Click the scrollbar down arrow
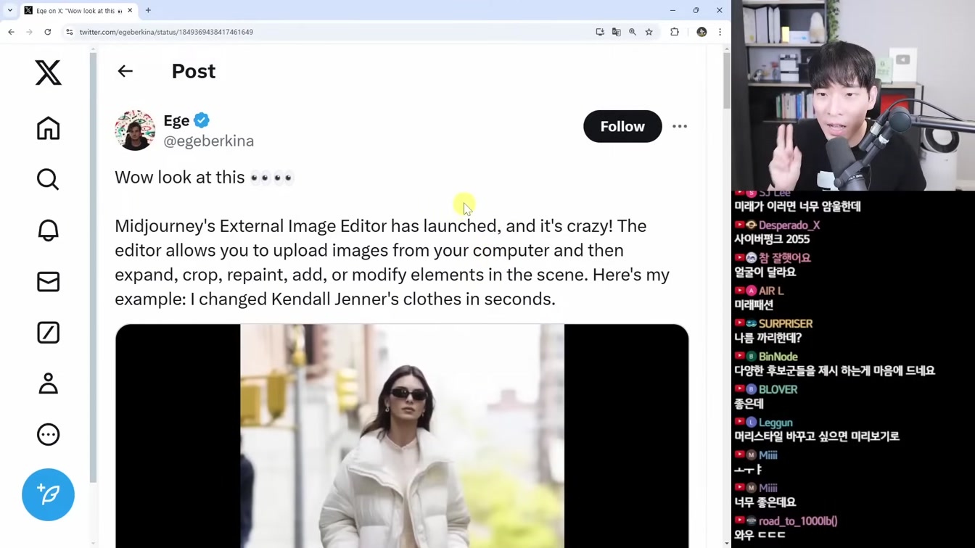 (727, 543)
